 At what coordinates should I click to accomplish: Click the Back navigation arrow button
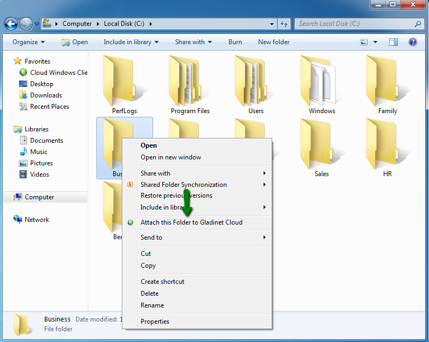click(11, 24)
